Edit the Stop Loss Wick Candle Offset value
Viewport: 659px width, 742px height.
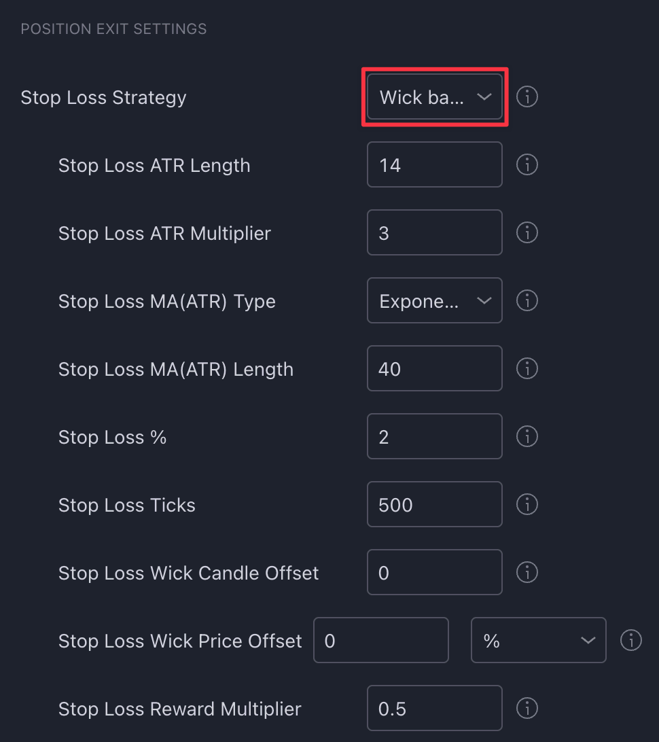[x=434, y=572]
